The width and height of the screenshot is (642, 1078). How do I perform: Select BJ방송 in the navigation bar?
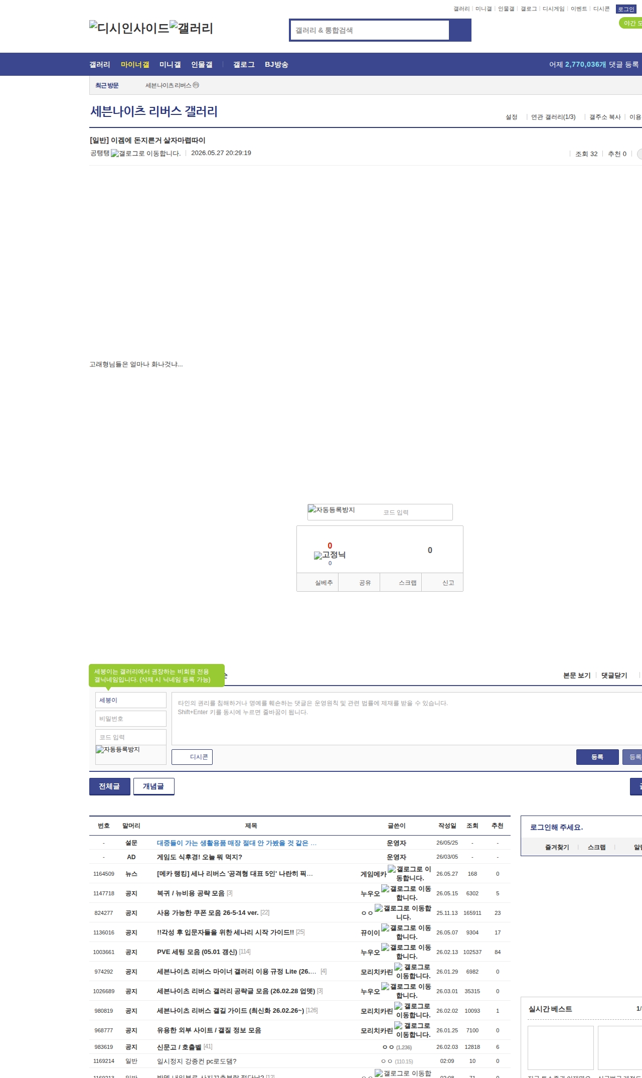pos(276,64)
